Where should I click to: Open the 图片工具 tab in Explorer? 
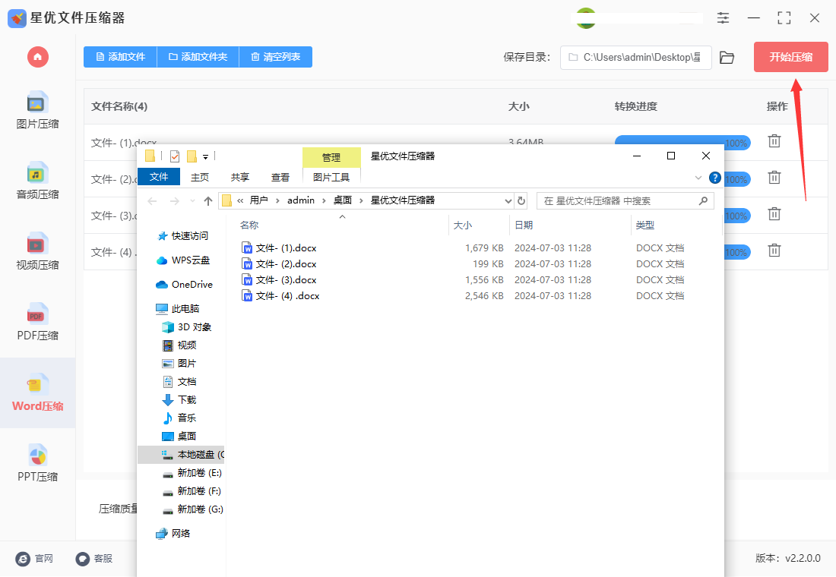[x=331, y=178]
